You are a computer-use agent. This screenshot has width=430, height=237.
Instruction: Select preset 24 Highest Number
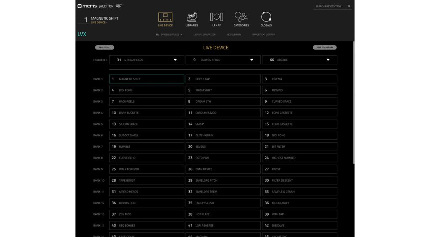299,158
